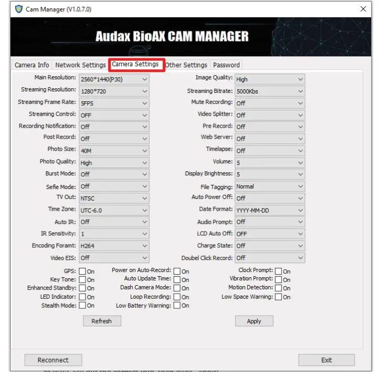
Task: Expand the Auto Power Off dropdown
Action: coord(270,199)
